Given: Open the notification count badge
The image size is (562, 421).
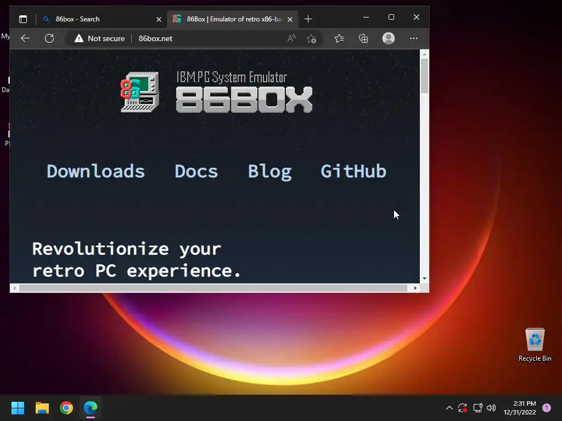Looking at the screenshot, I should pos(546,408).
